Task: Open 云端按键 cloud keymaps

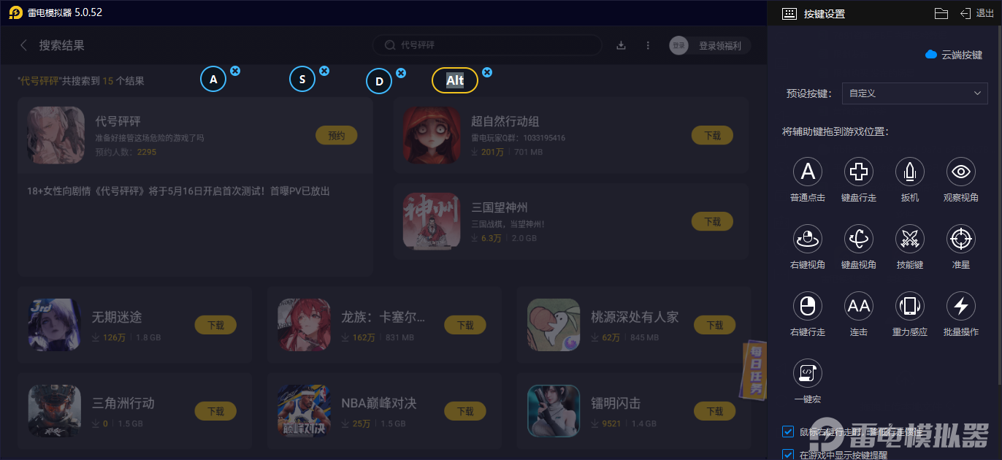Action: pos(954,55)
